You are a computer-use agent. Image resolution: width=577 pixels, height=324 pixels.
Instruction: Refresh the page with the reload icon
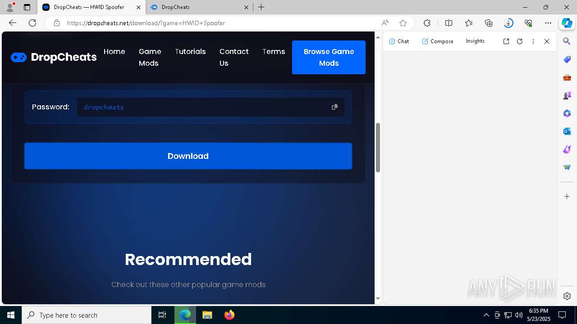(32, 23)
